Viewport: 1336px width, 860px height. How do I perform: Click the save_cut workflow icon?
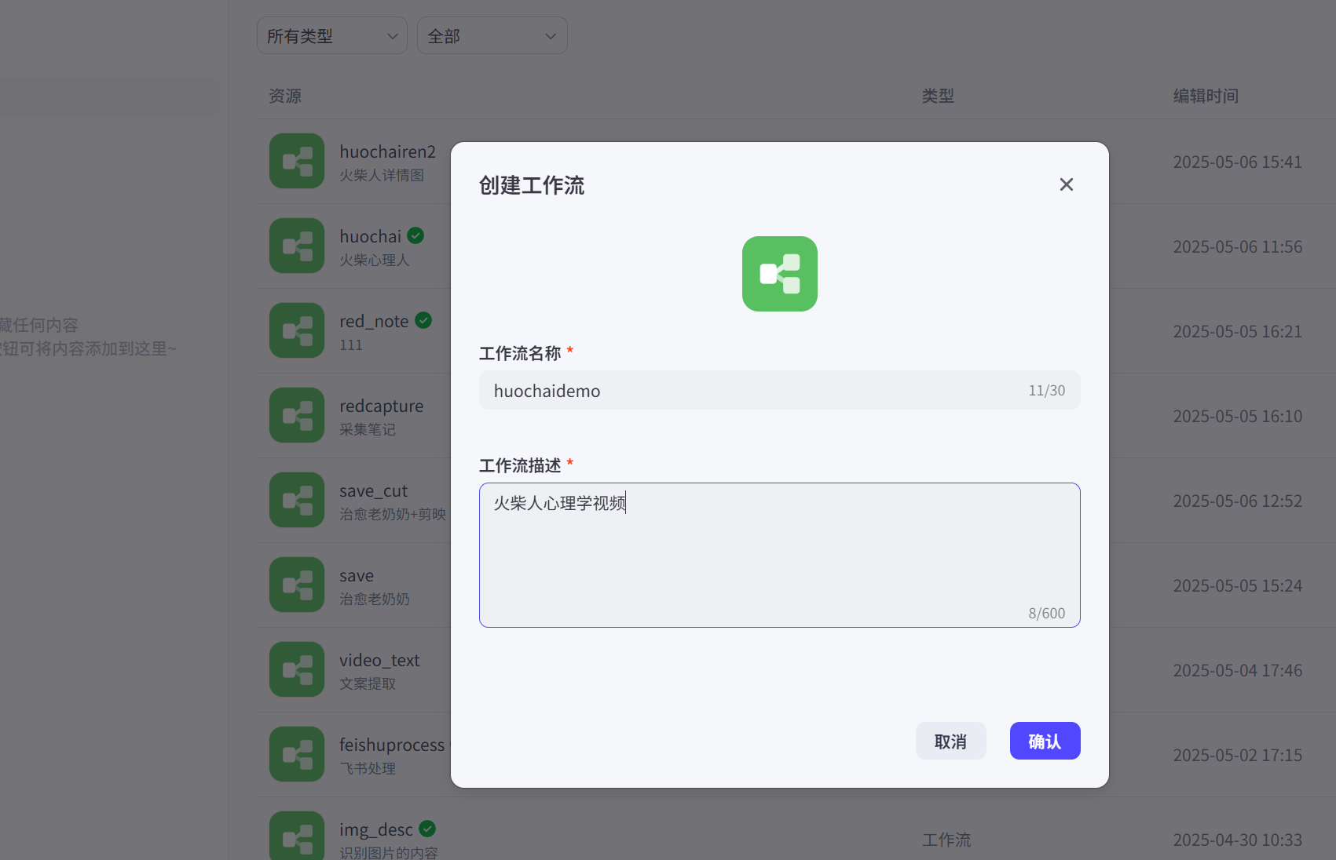(x=297, y=500)
